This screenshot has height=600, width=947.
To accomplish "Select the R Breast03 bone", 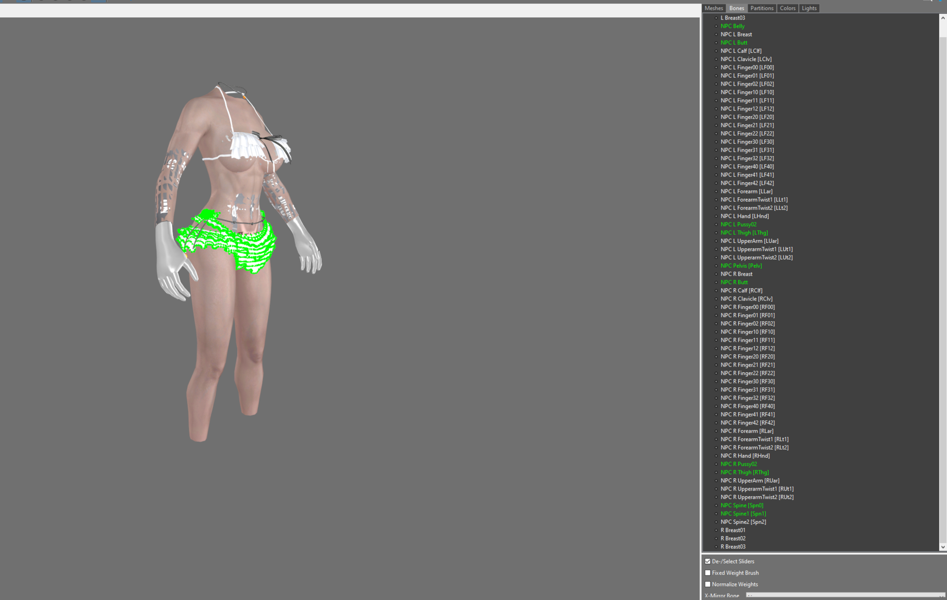I will coord(733,547).
